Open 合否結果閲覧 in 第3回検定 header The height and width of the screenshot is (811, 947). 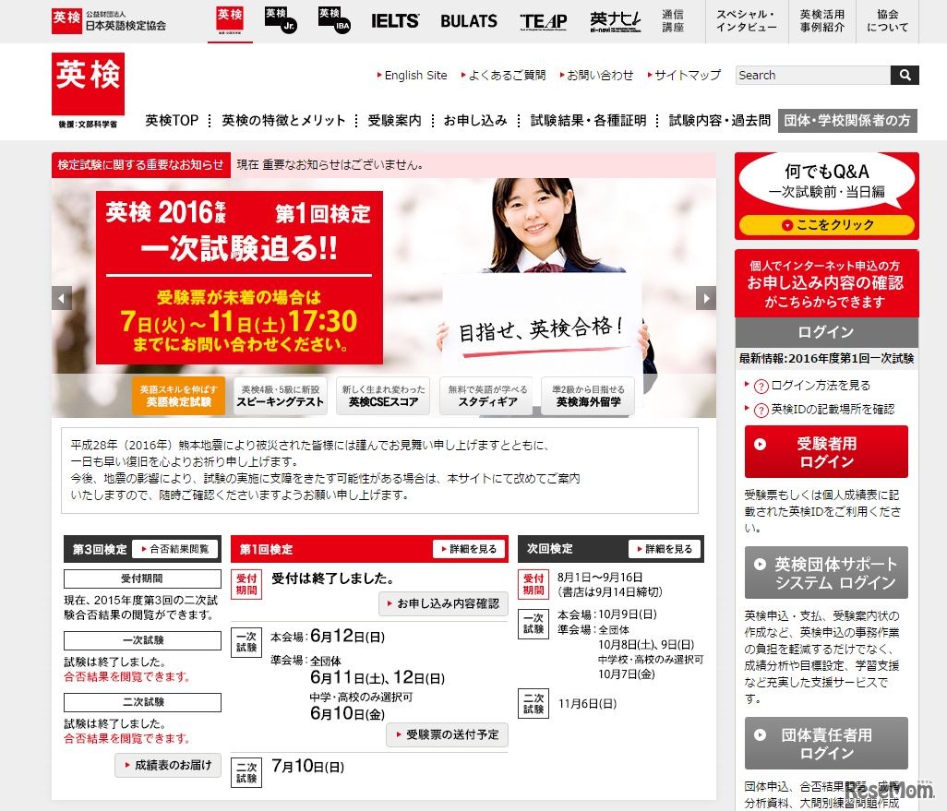[175, 549]
